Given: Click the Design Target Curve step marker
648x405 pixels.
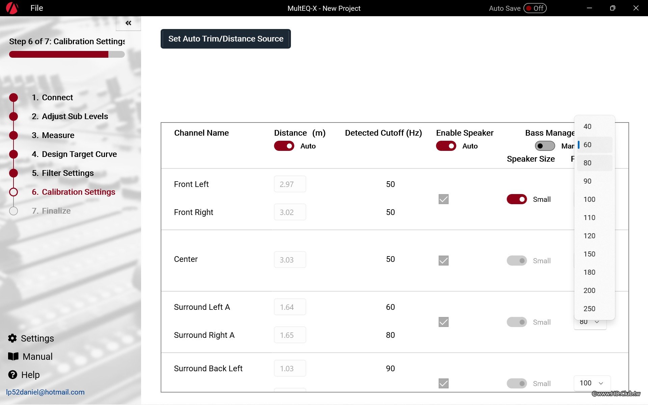Looking at the screenshot, I should tap(13, 154).
